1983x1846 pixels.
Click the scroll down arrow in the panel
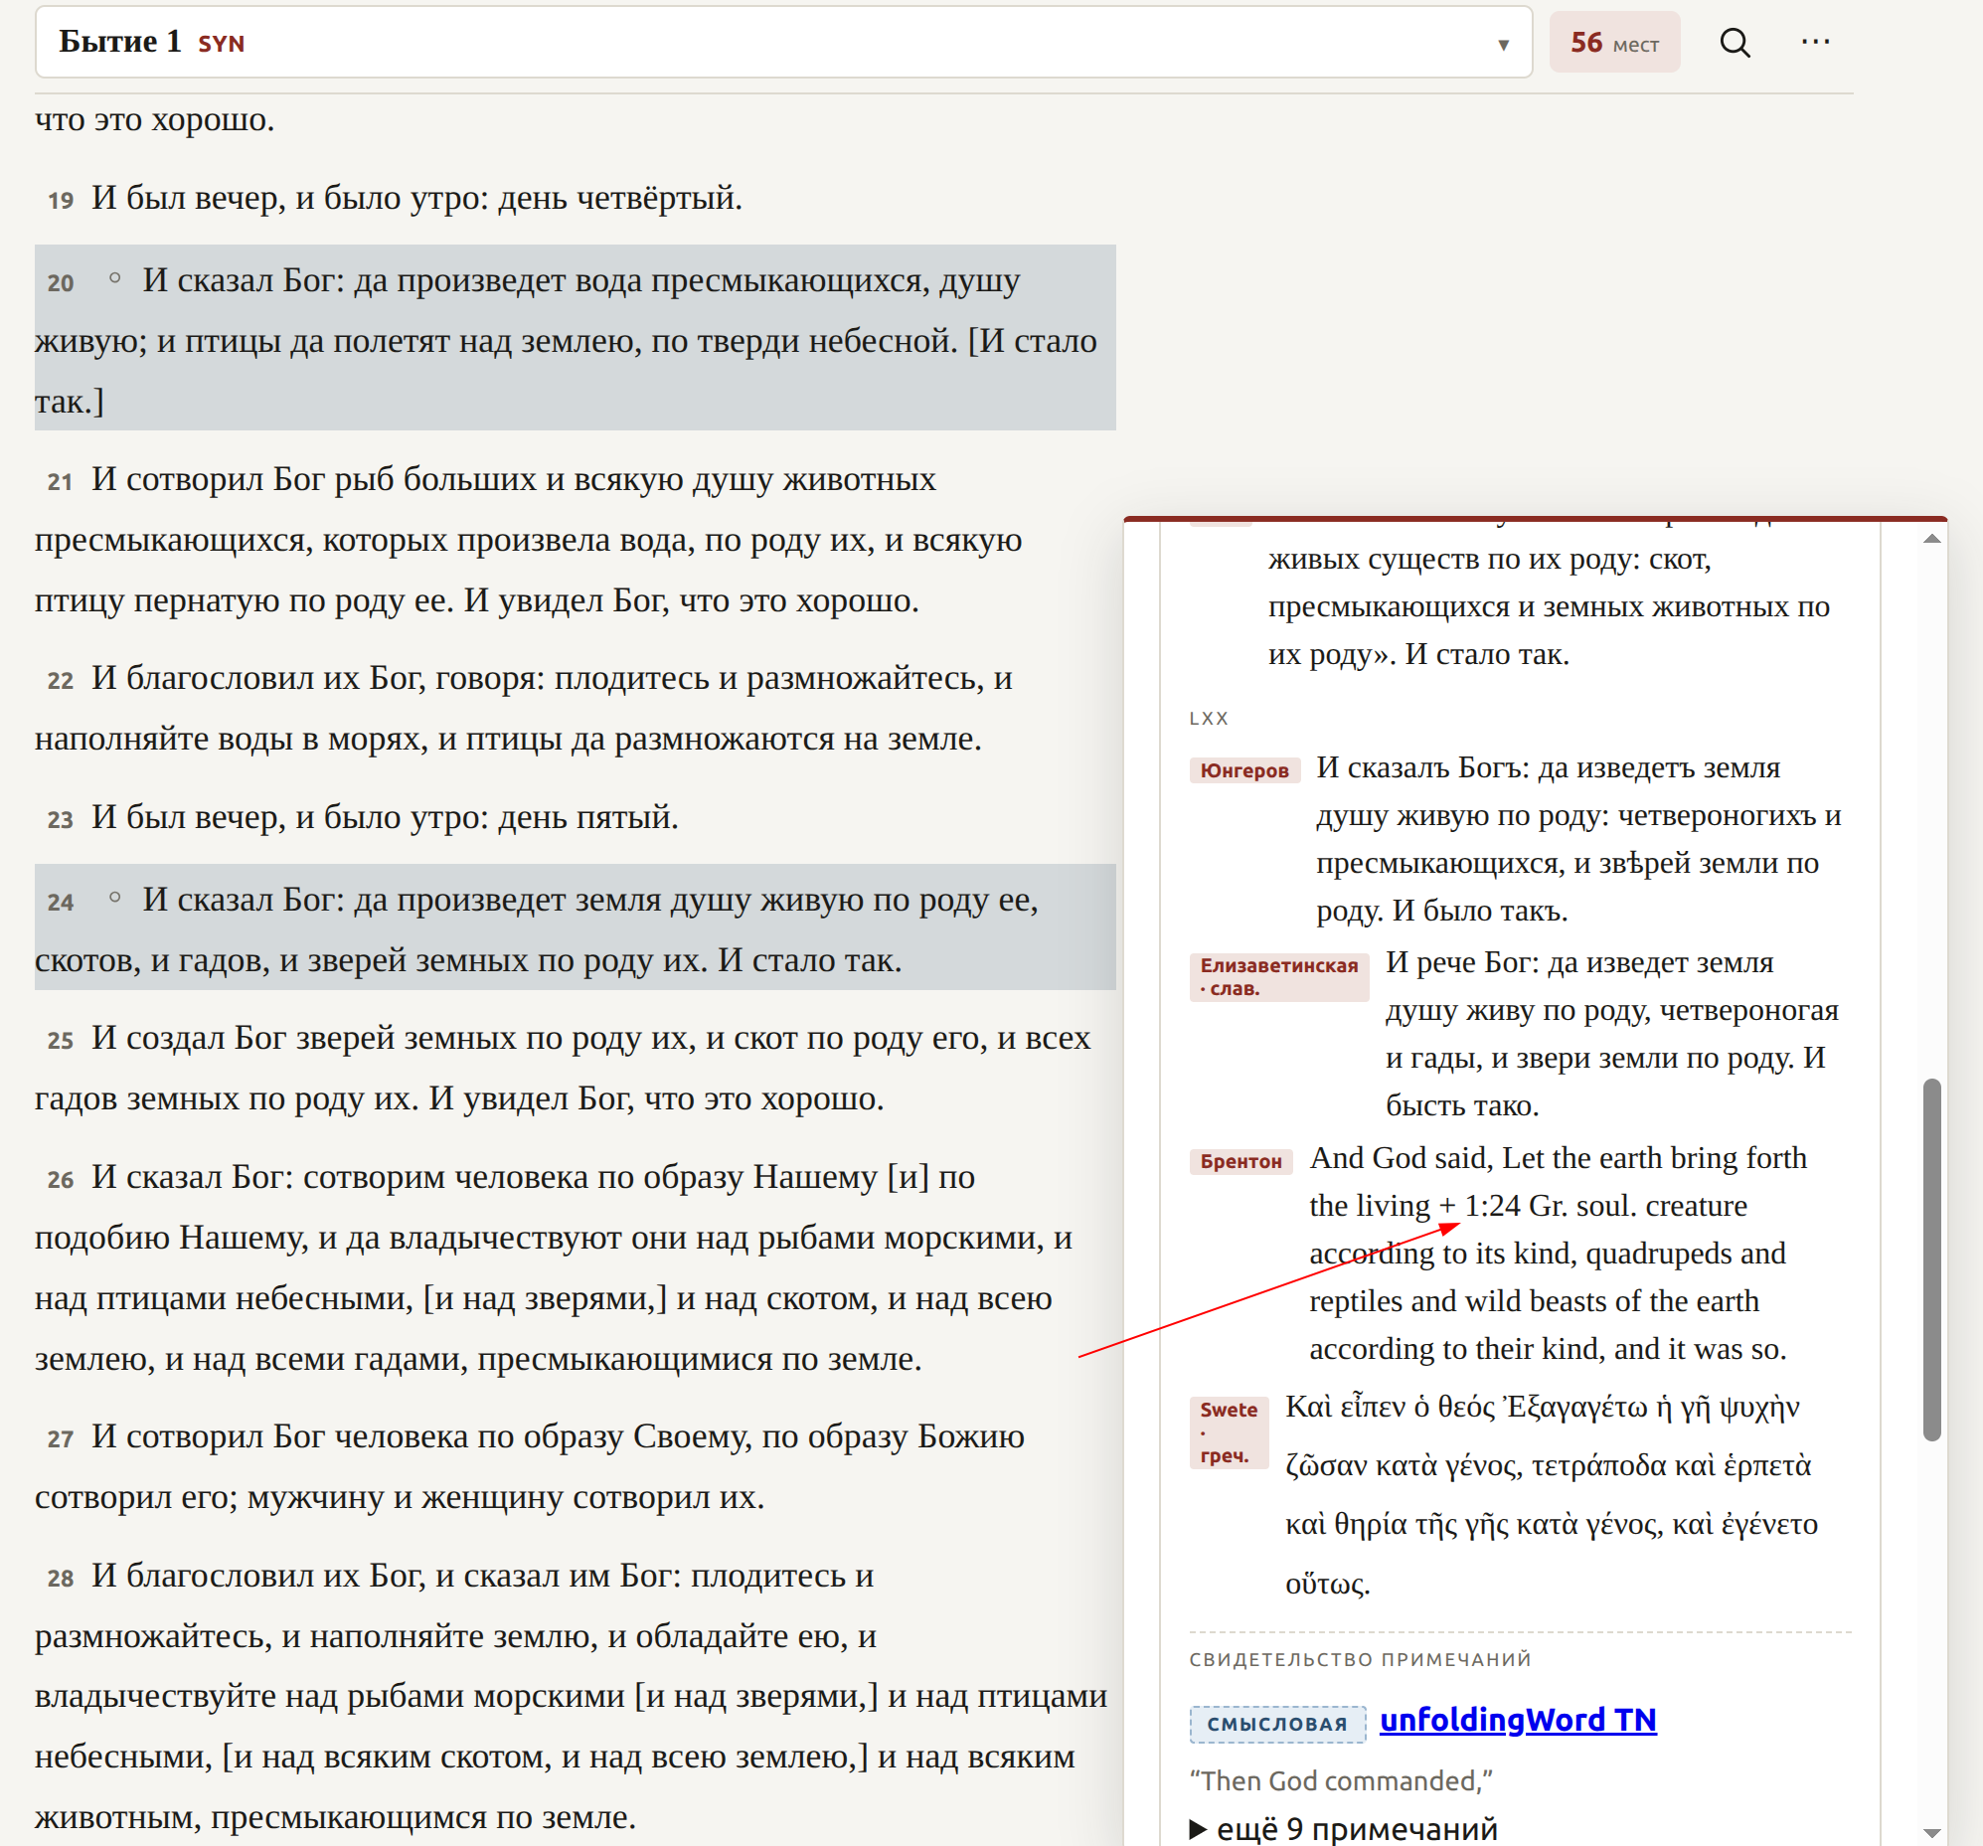(1931, 1832)
